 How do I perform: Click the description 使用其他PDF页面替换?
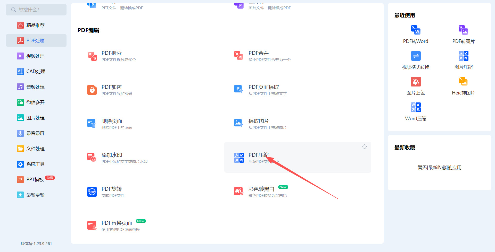click(x=121, y=230)
